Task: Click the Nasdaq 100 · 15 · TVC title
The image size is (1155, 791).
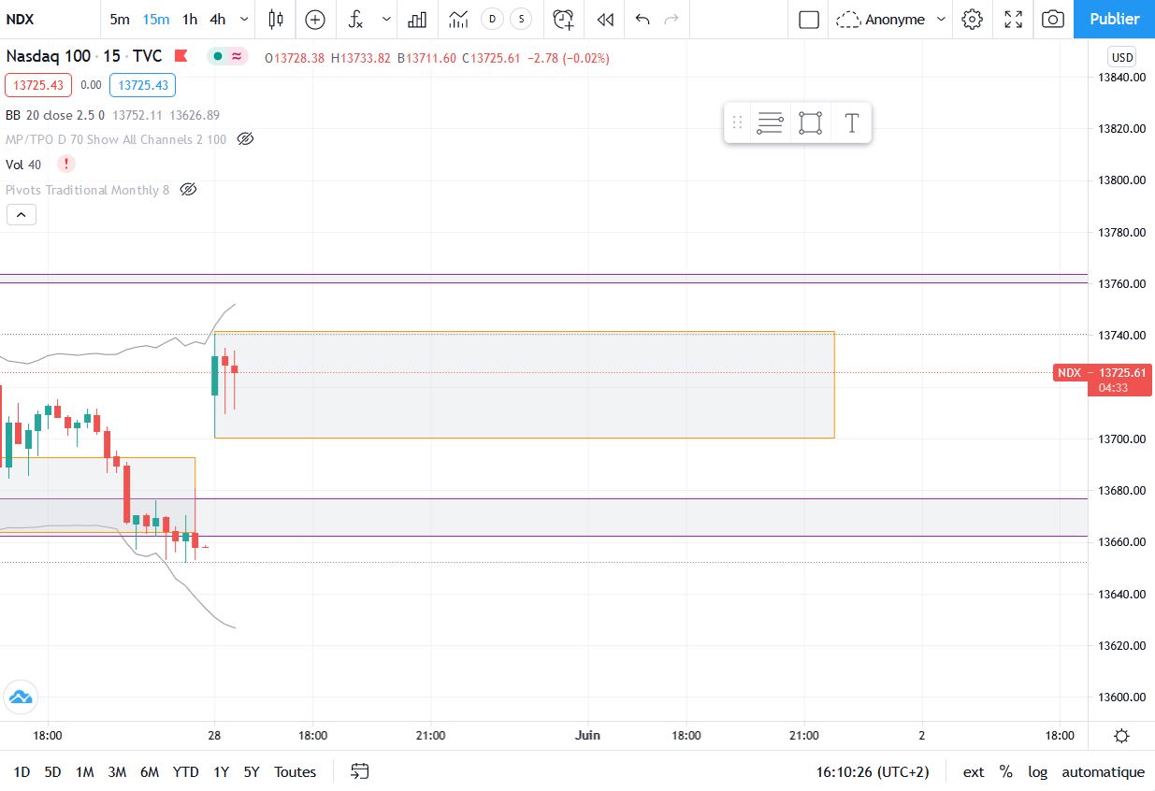Action: pyautogui.click(x=84, y=56)
